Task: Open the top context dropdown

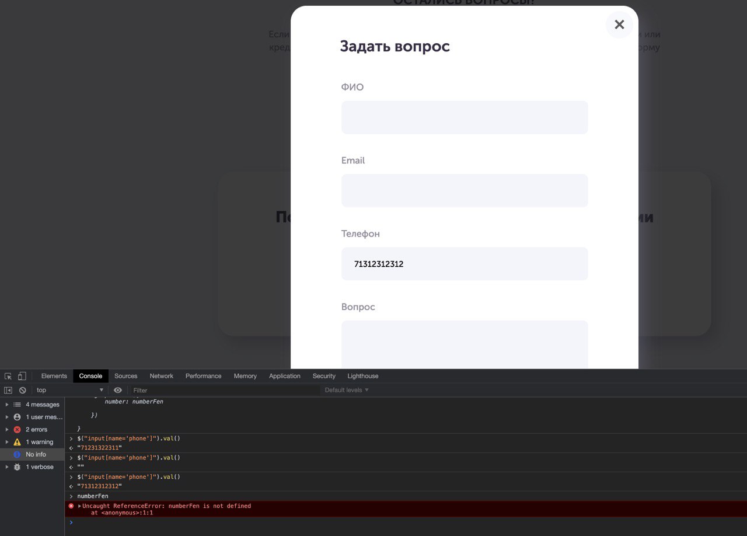Action: point(69,390)
